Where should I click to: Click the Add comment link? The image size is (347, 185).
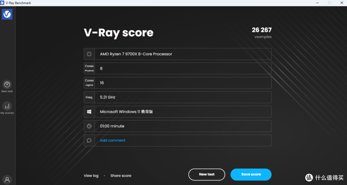112,141
